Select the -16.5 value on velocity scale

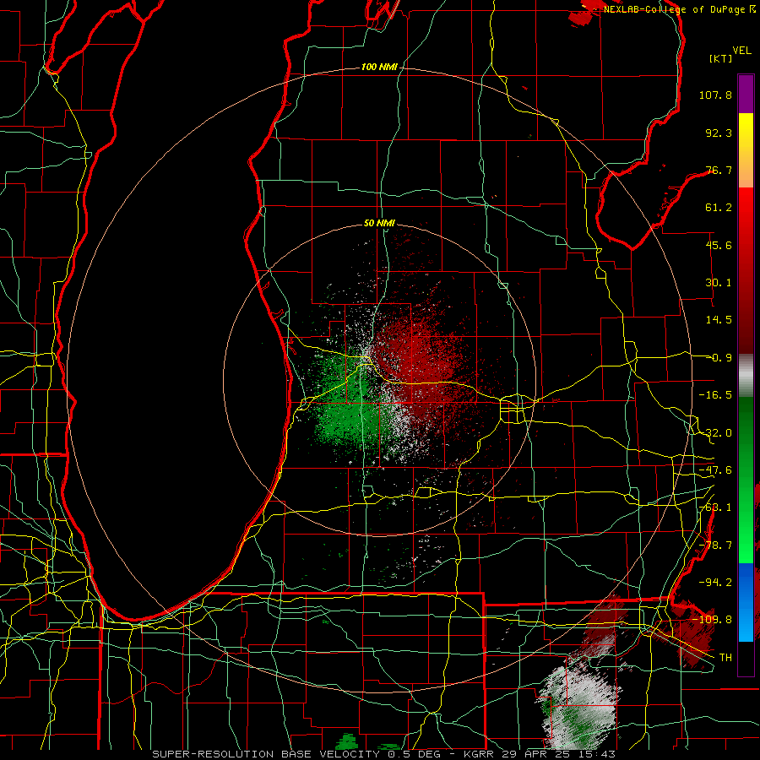tap(715, 395)
